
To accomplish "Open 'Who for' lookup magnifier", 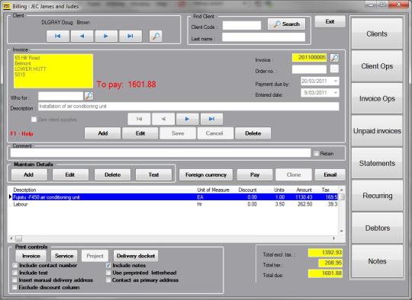I will (x=89, y=96).
